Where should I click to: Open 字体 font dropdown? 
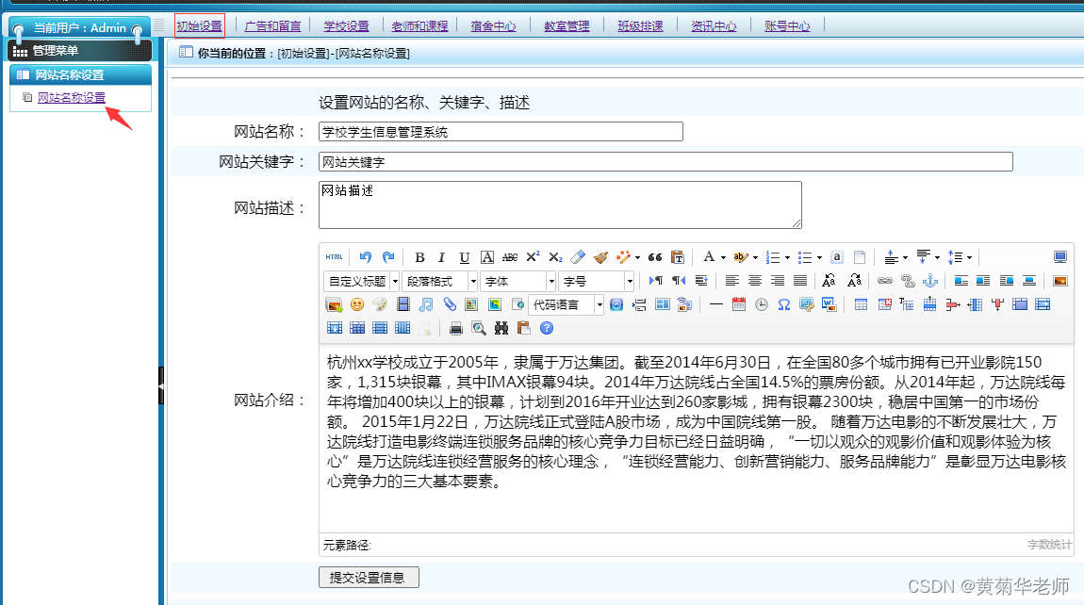[517, 282]
